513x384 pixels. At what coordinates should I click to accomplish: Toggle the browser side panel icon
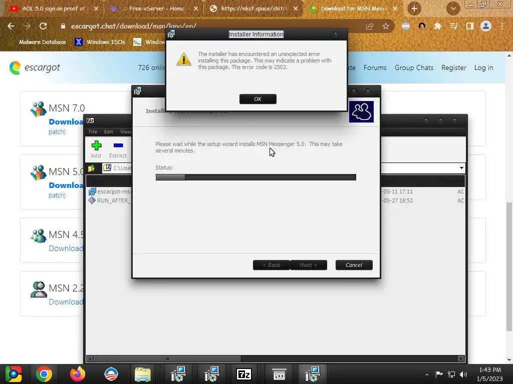469,26
